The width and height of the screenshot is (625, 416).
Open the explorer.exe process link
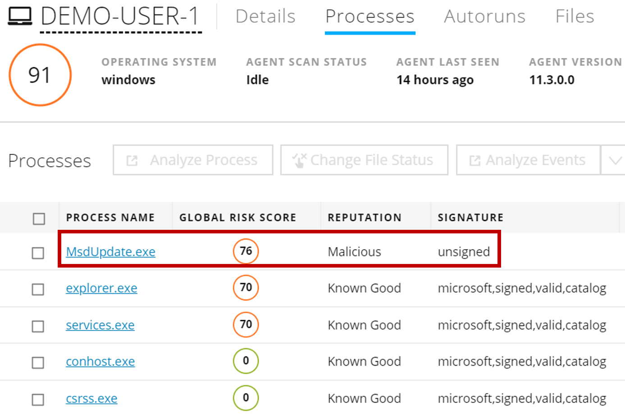point(101,288)
